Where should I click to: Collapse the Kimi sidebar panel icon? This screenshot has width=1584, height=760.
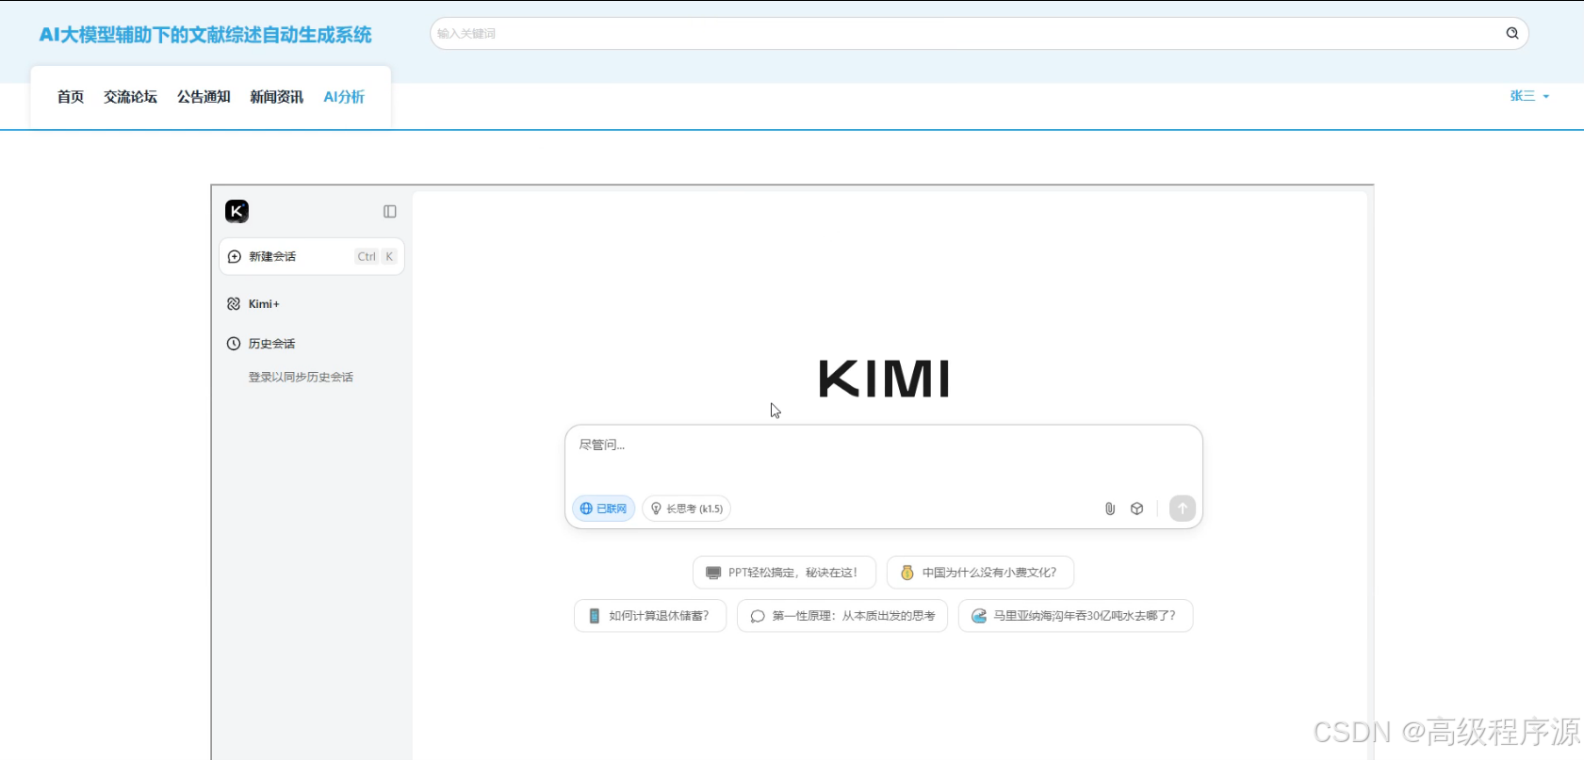(x=389, y=212)
